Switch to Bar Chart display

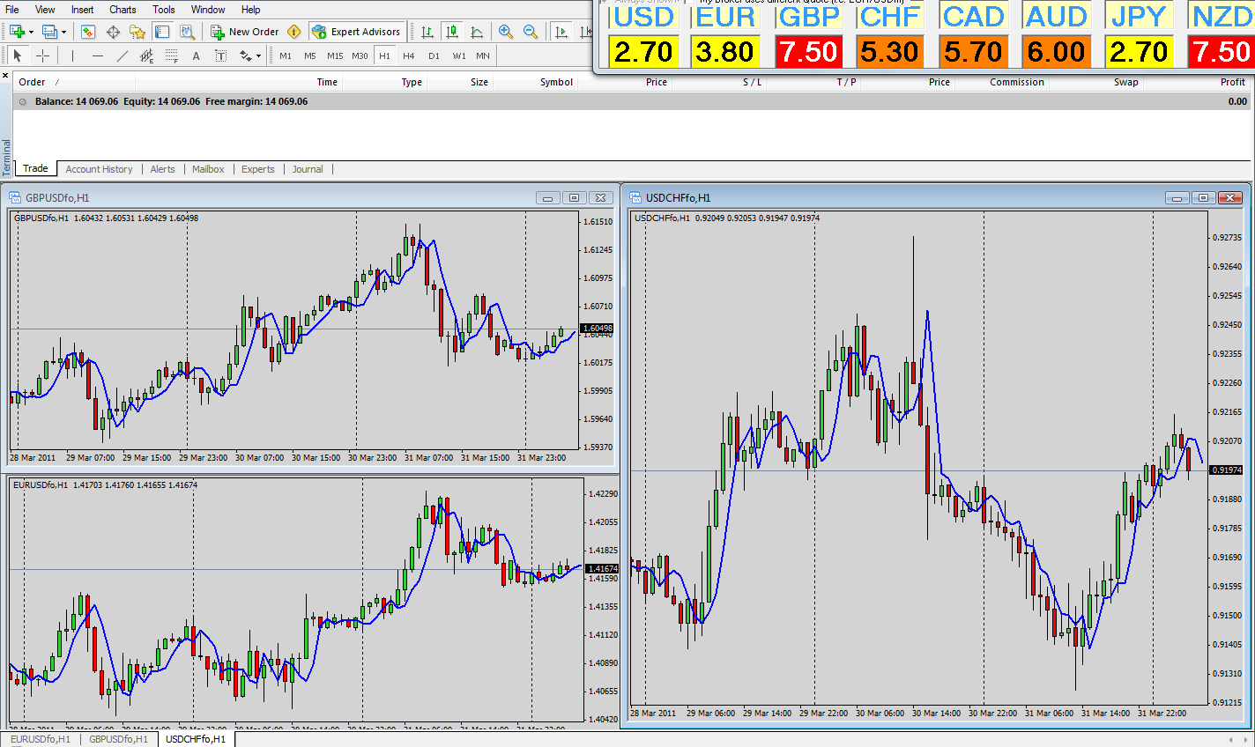pos(427,32)
